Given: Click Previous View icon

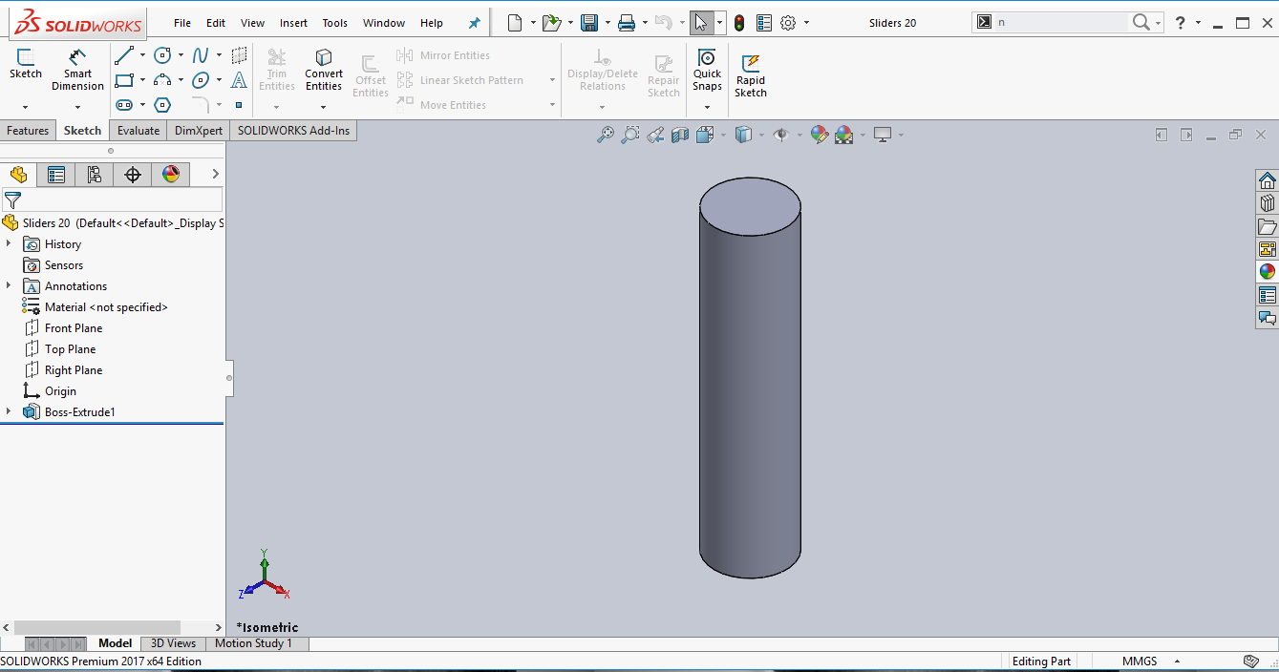Looking at the screenshot, I should click(655, 135).
